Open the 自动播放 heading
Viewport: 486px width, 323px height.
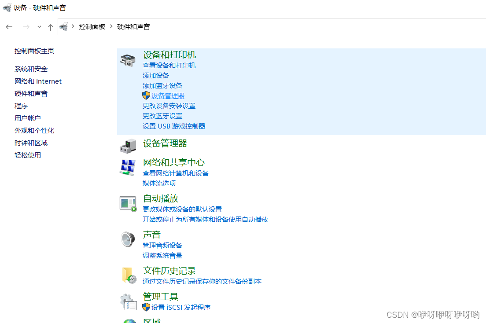coord(161,198)
